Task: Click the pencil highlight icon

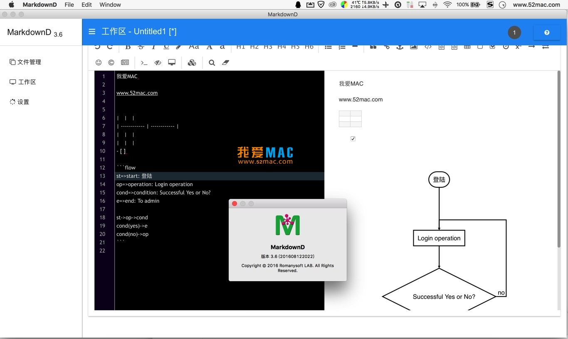Action: [x=179, y=47]
